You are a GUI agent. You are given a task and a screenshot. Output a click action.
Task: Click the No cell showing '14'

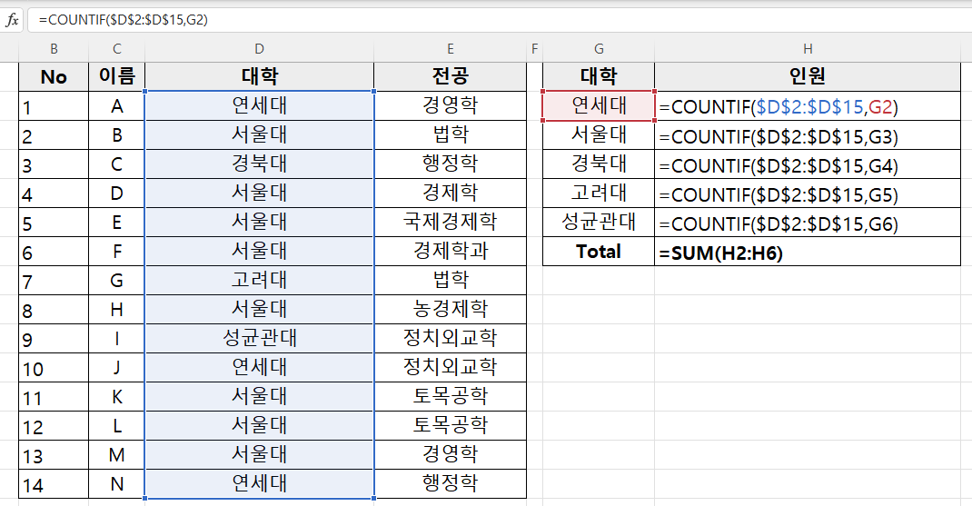pos(54,484)
